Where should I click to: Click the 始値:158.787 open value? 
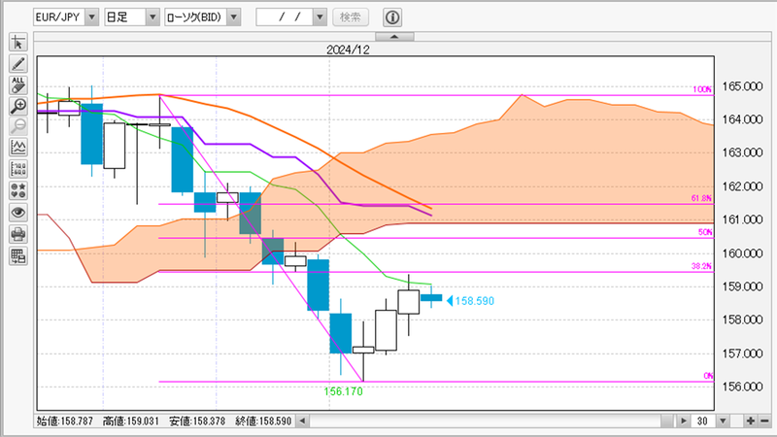pos(65,421)
